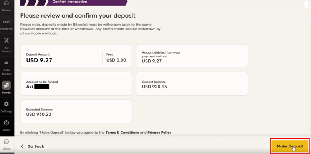Viewport: 311px width, 154px height.
Task: Click the Expected Balance USD 930.22 card
Action: click(x=76, y=111)
